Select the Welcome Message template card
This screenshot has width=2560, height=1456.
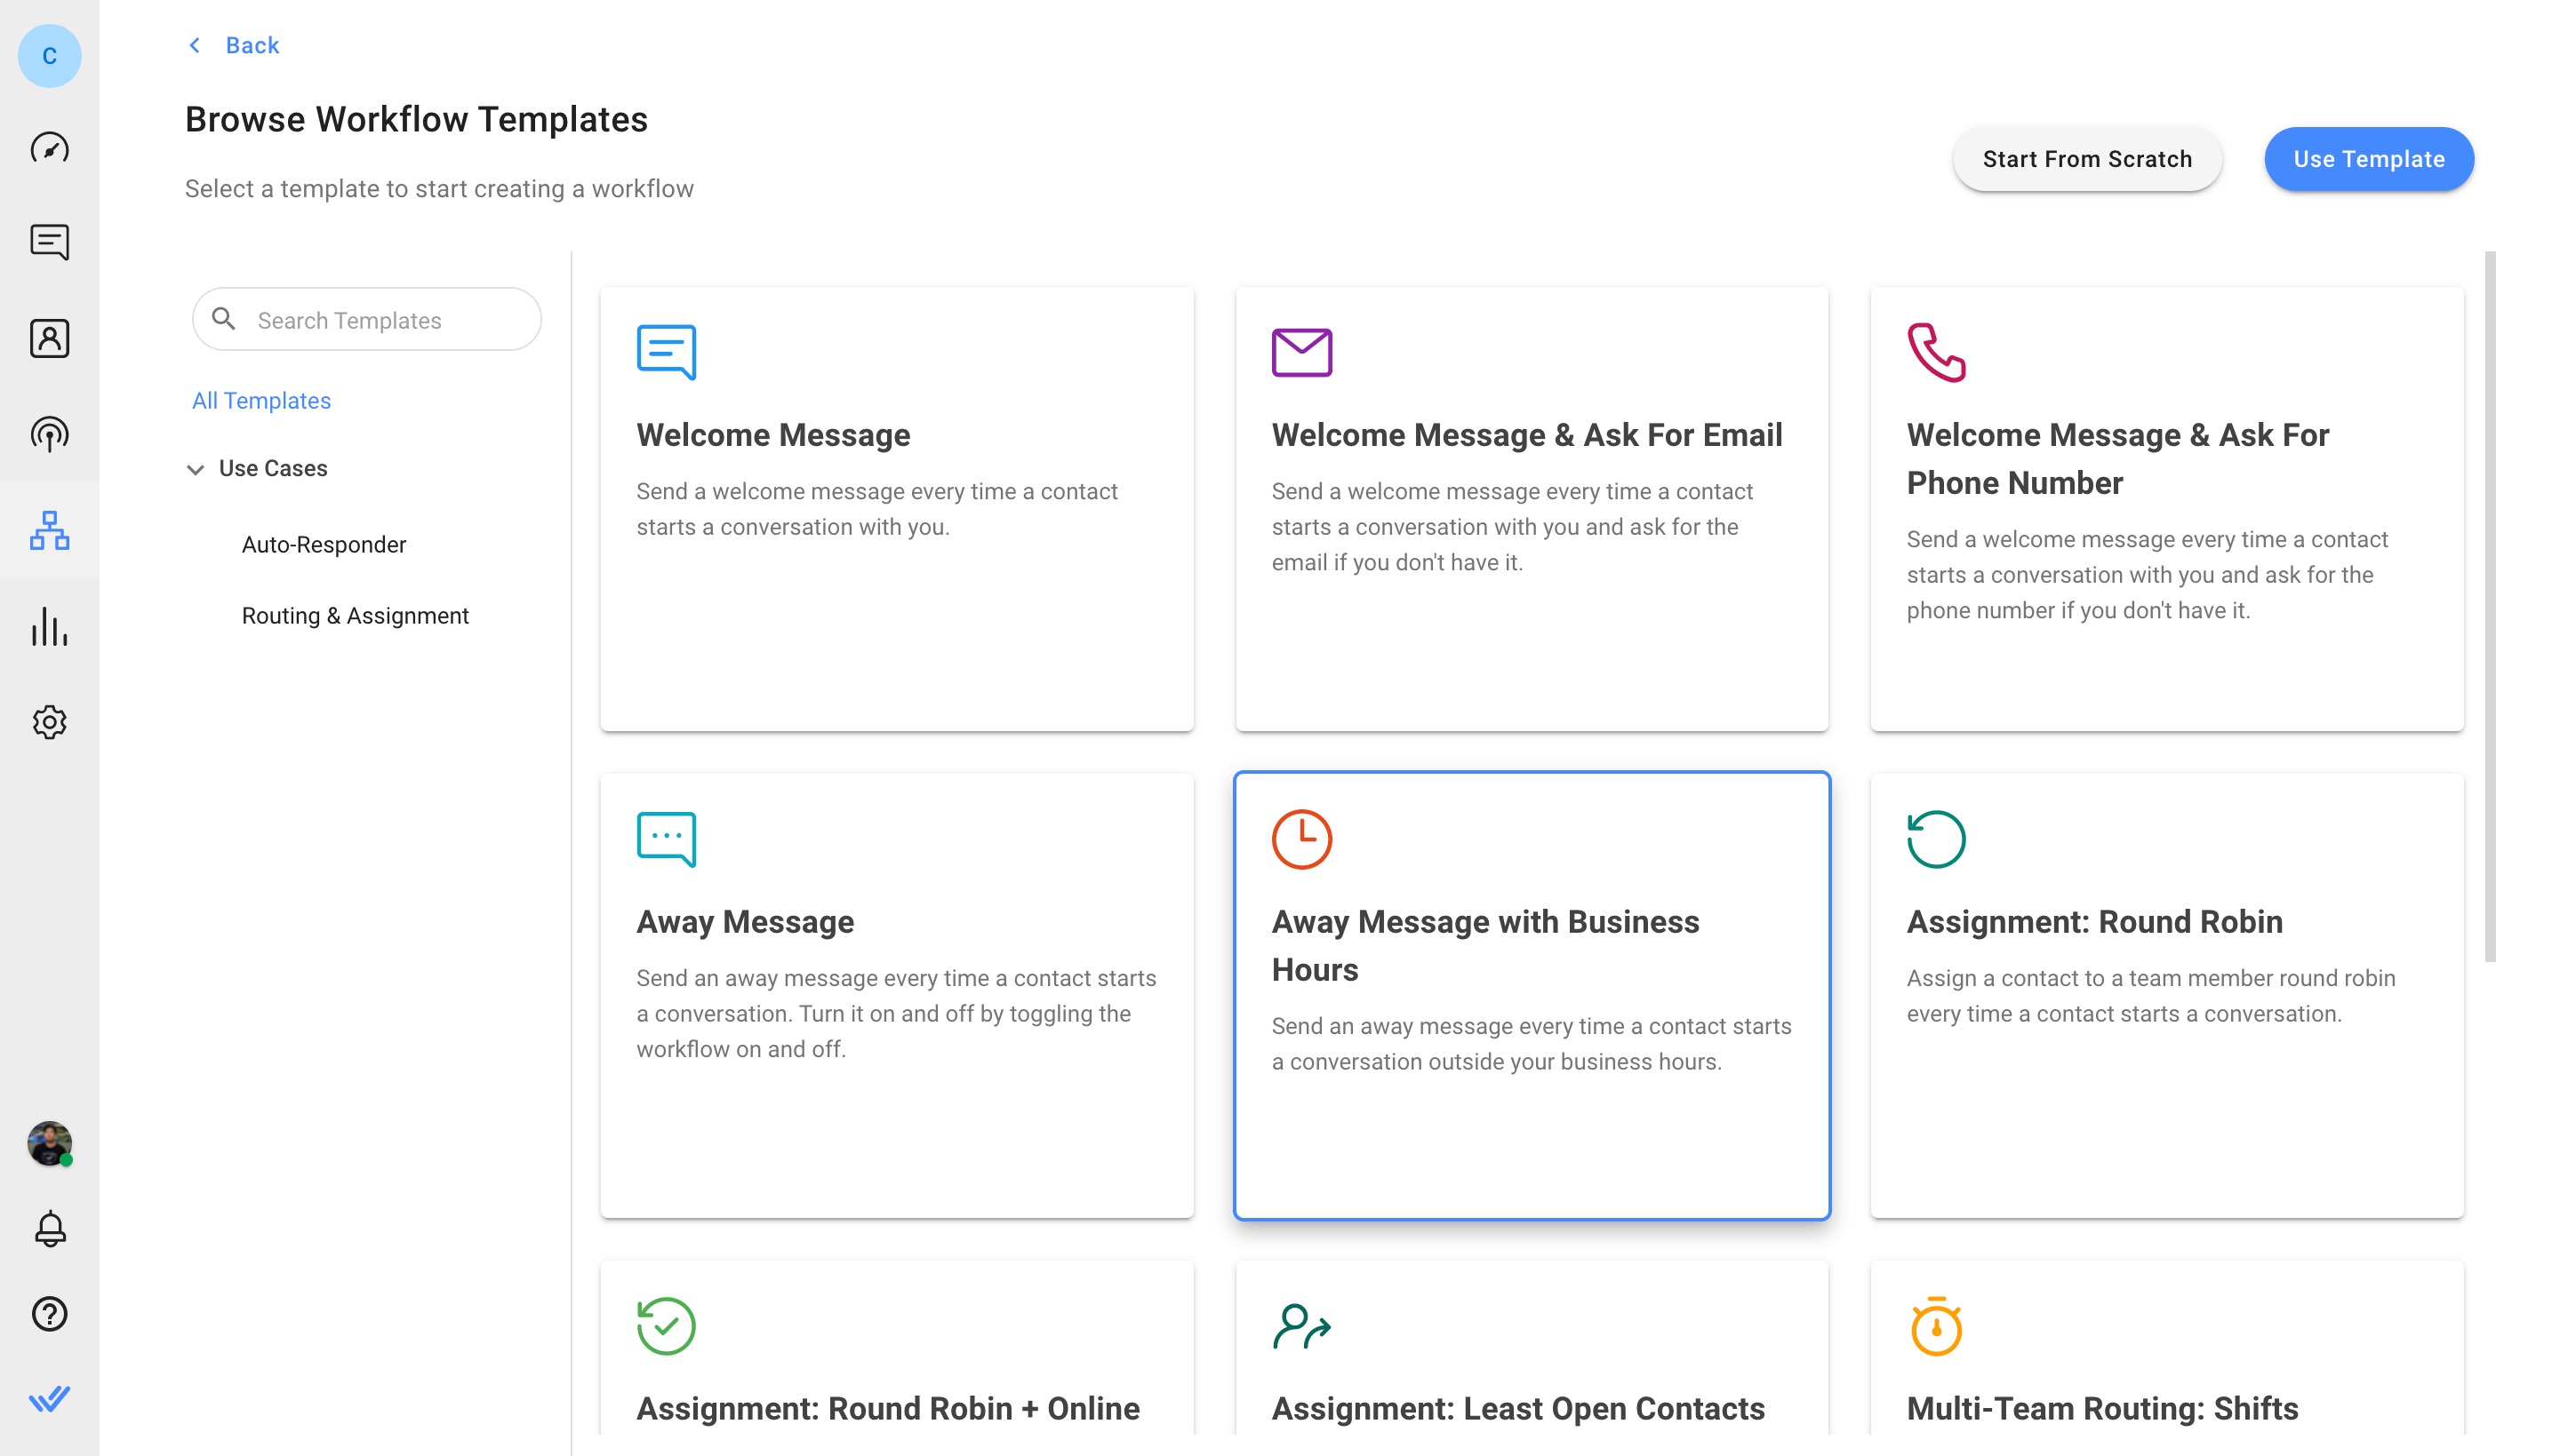[897, 509]
